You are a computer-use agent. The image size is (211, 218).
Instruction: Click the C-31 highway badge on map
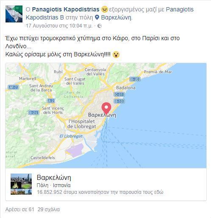tap(119, 94)
